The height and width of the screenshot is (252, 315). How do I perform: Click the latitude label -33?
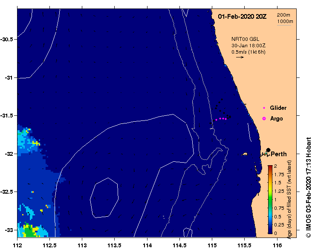tap(9, 230)
